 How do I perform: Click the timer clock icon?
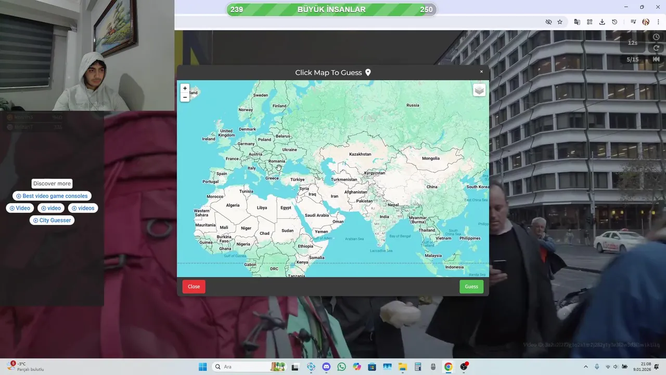(656, 37)
